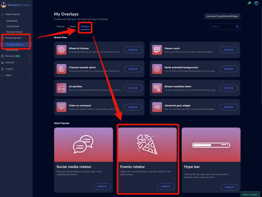262x197 pixels.
Task: Click the Revenue dollar icon
Action: tap(2, 56)
